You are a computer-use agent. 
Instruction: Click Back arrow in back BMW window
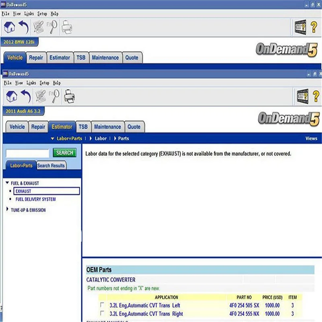(x=24, y=27)
